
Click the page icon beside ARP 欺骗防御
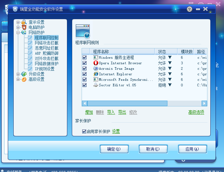point(30,53)
